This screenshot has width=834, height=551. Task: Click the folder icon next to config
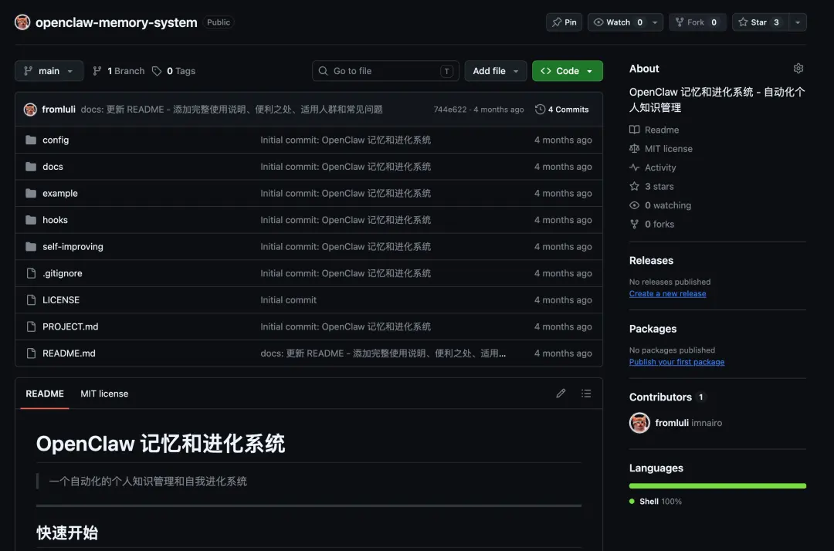tap(31, 140)
